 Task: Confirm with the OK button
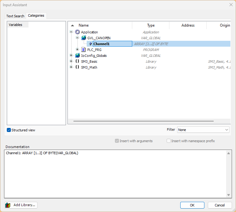click(x=192, y=205)
